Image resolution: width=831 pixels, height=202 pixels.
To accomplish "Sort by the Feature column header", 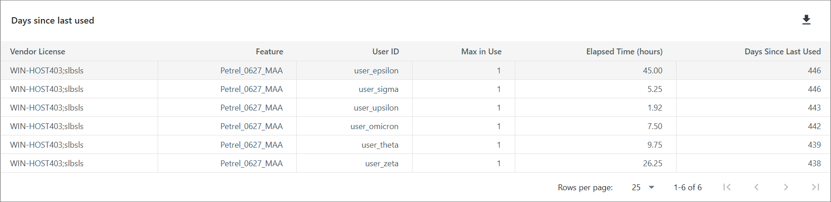I will 269,52.
